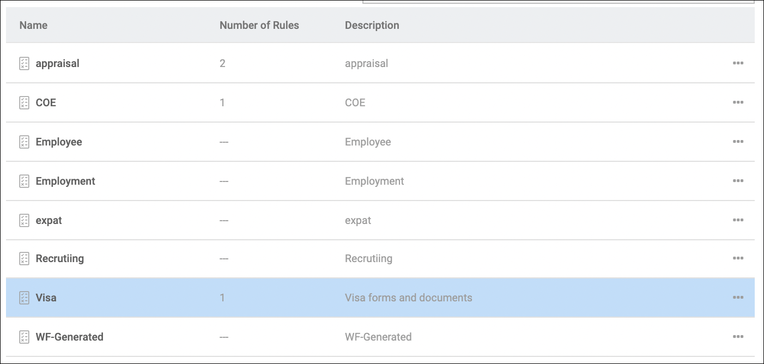Image resolution: width=764 pixels, height=364 pixels.
Task: Click the checklist icon beside Recrutiing
Action: (24, 258)
